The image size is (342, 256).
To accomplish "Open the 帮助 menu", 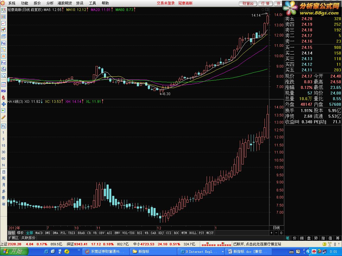I will 105,3.
